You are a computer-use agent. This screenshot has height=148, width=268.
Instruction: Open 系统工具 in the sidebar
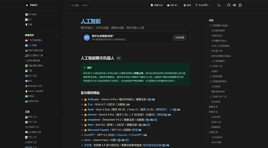point(31,117)
